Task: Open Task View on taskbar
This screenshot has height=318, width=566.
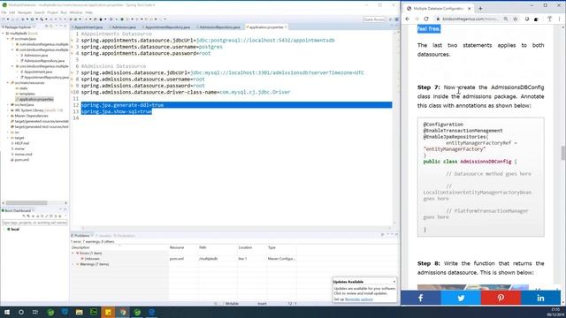Action: pos(35,312)
